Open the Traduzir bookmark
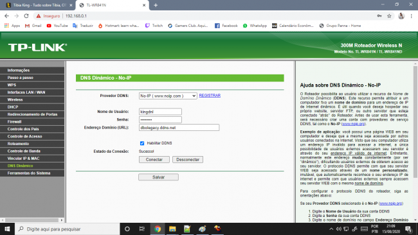This screenshot has width=418, height=235. 83,26
